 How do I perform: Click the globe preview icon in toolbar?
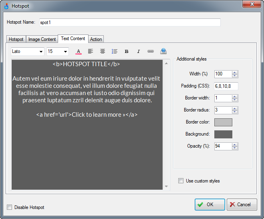coord(163,51)
